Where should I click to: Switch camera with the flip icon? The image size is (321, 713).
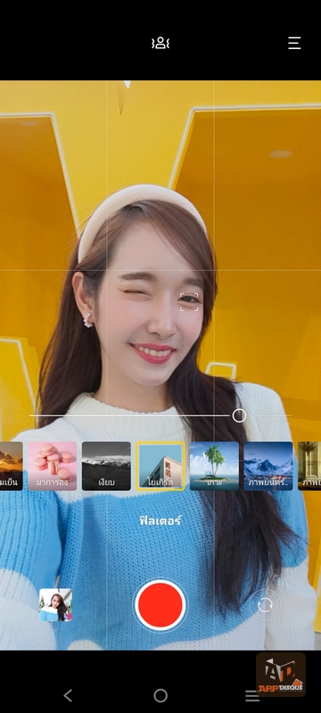point(265,605)
